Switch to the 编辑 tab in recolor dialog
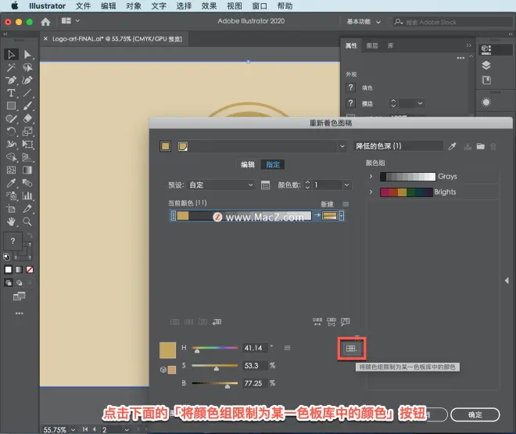516x434 pixels. tap(248, 164)
